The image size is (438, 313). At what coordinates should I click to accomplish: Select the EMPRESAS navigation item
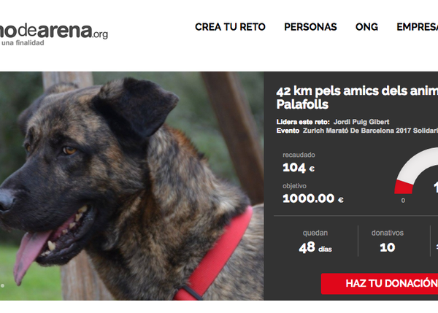(417, 27)
